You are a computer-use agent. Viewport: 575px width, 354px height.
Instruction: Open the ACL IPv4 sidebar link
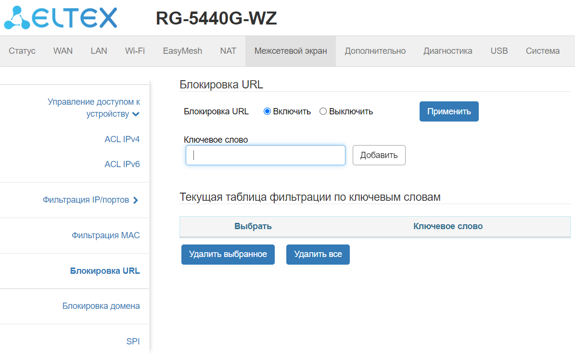[122, 139]
